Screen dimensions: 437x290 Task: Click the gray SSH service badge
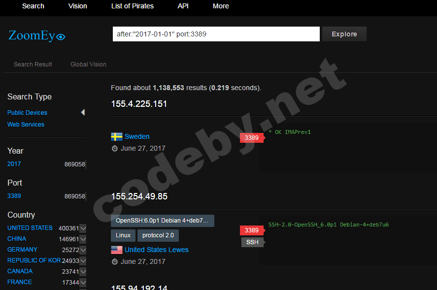pyautogui.click(x=253, y=242)
